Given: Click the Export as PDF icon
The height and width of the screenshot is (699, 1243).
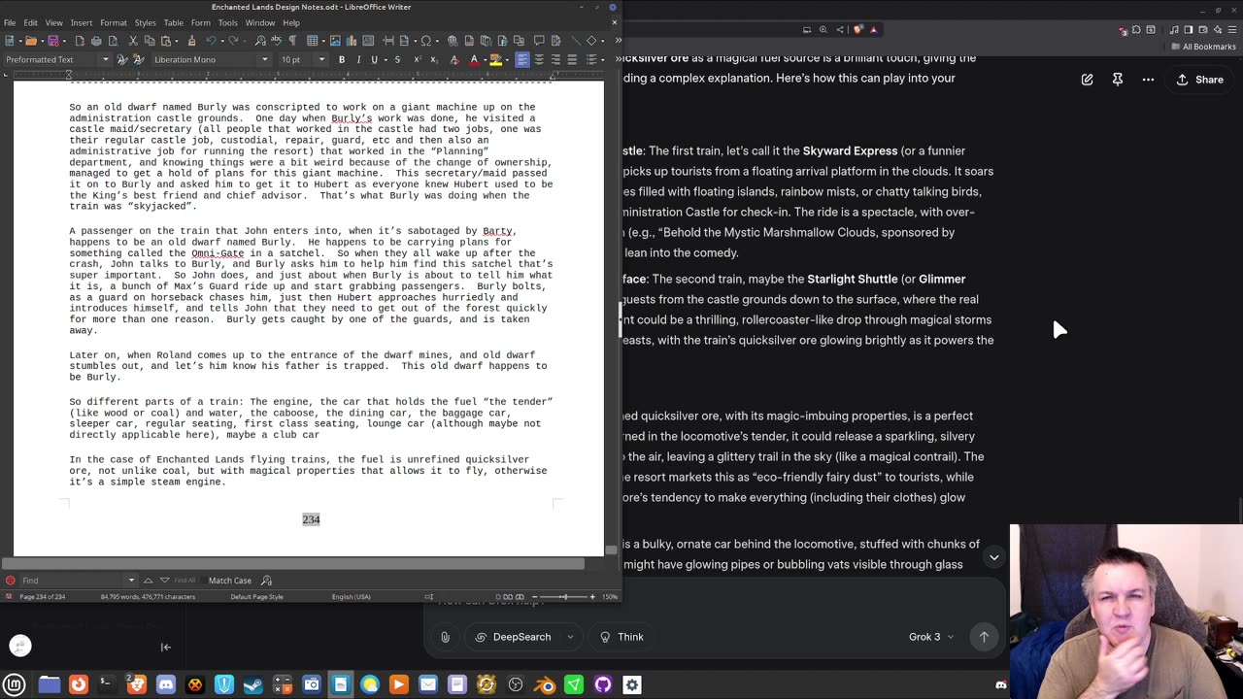Looking at the screenshot, I should (x=80, y=41).
